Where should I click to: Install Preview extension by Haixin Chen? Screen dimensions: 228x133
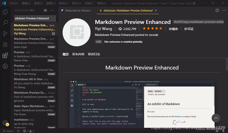point(51,61)
